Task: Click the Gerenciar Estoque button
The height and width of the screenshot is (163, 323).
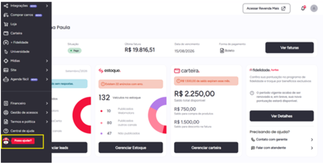Action: click(x=130, y=147)
